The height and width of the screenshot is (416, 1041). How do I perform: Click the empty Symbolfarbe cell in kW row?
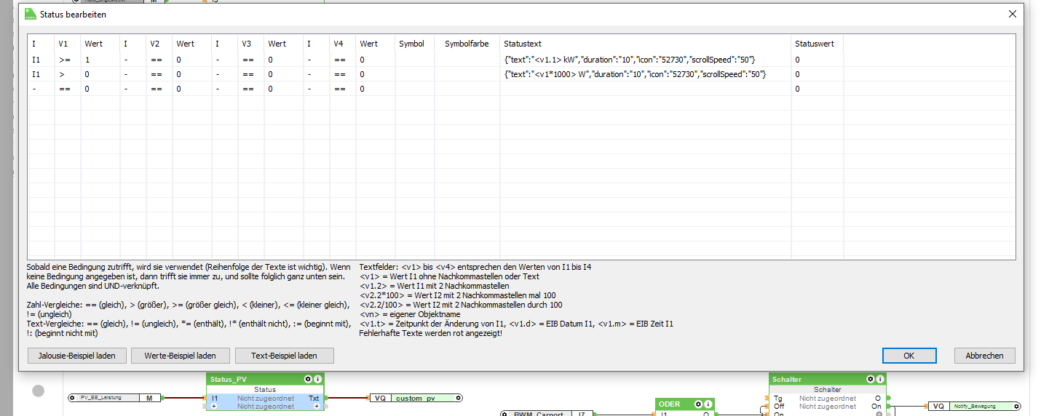[x=467, y=60]
